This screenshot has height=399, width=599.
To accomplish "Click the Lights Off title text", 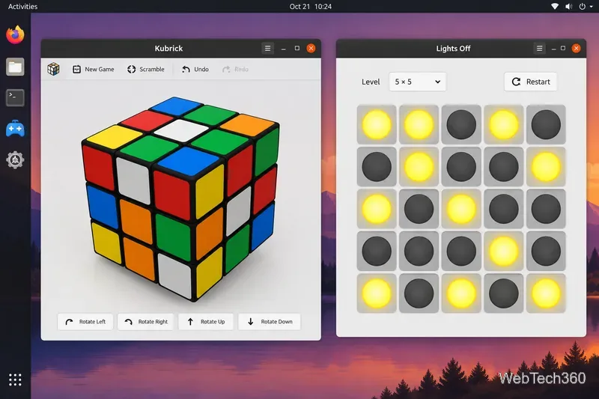I will [453, 49].
